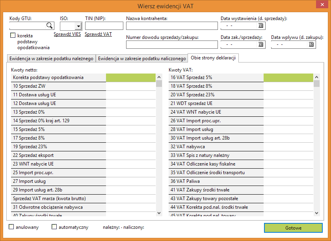Click down arrow of Kwoty VAT scrollbar

point(316,213)
